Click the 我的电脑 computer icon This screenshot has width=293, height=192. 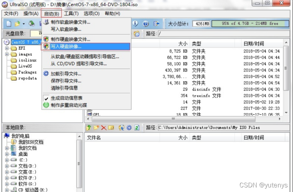7,136
